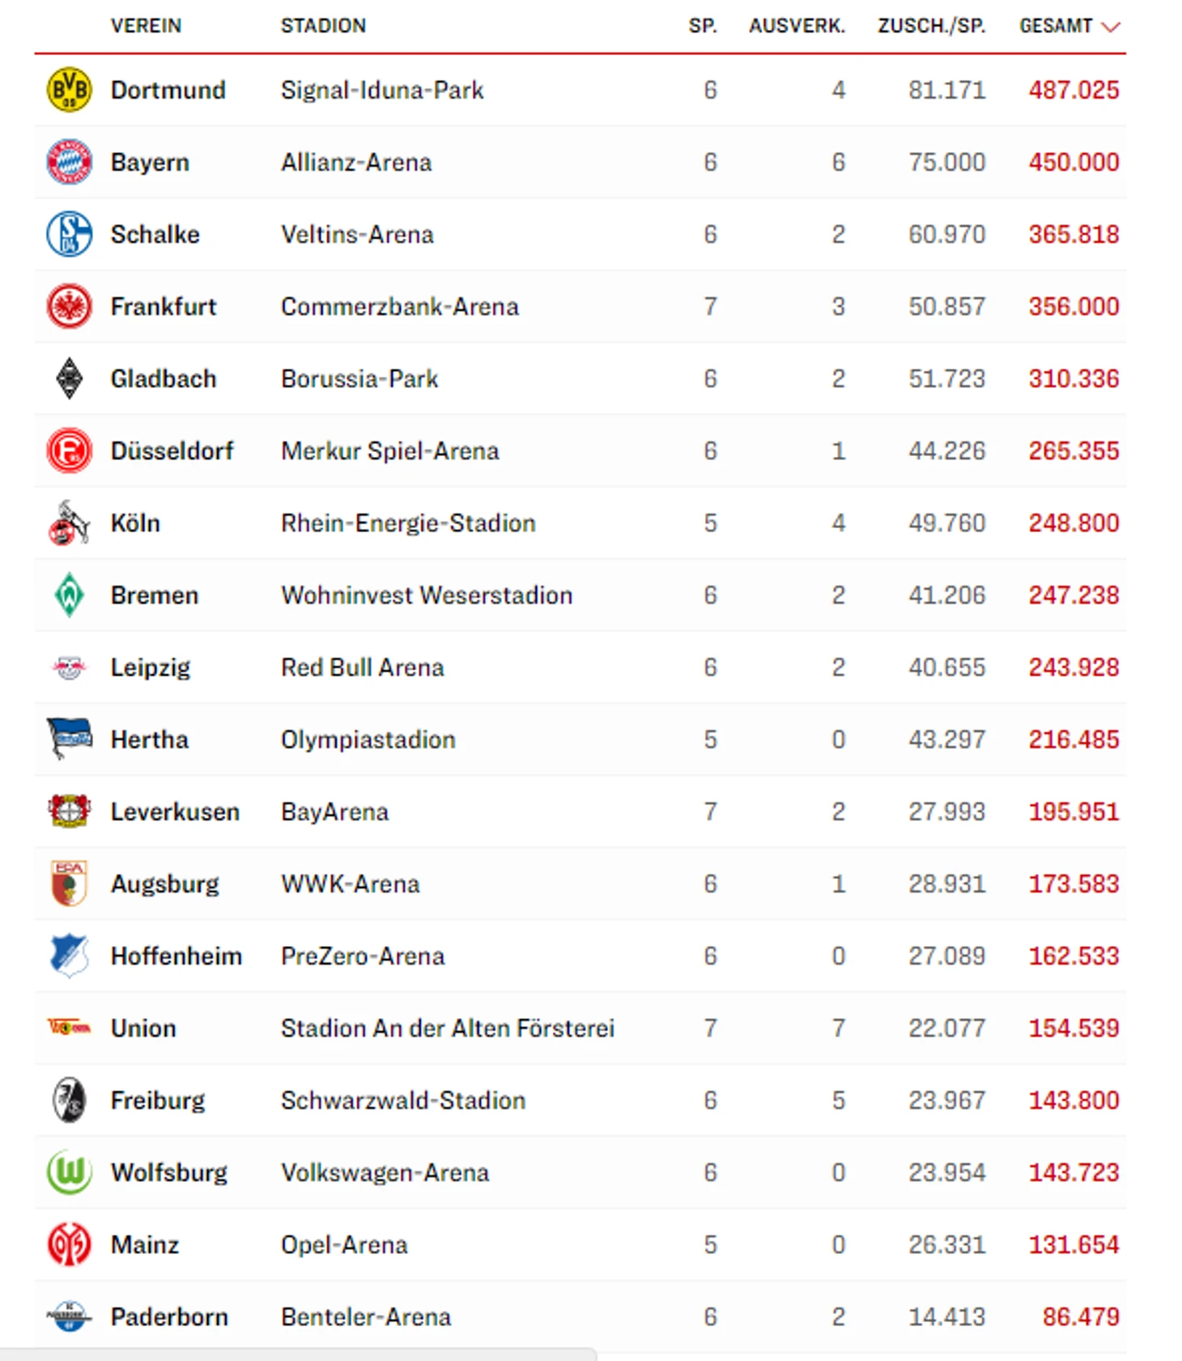Open the Leverkusen team link
The image size is (1182, 1361).
(x=175, y=812)
